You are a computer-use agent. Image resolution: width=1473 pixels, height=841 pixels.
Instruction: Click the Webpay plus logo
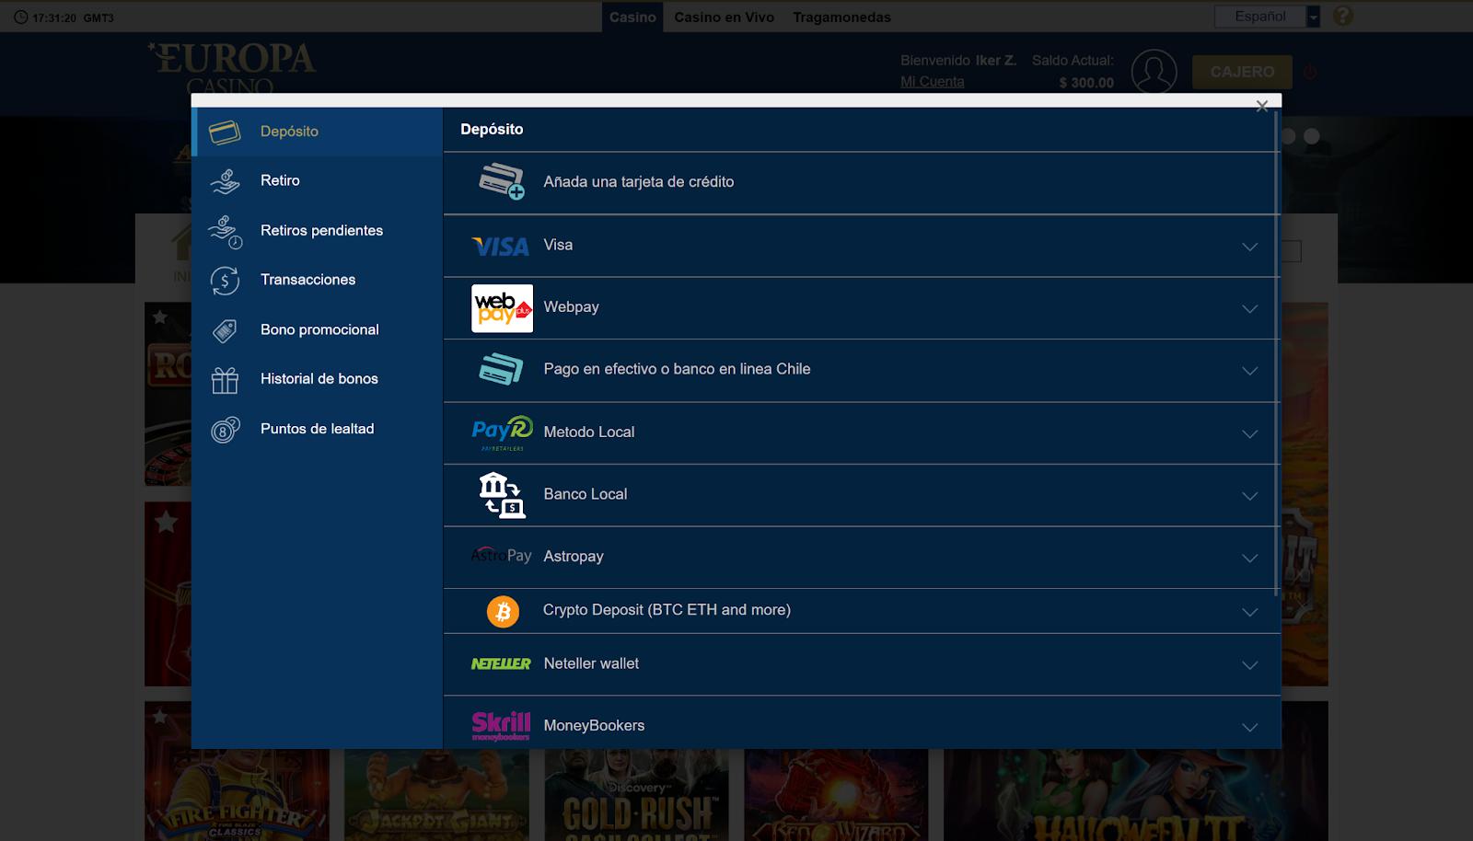[502, 308]
